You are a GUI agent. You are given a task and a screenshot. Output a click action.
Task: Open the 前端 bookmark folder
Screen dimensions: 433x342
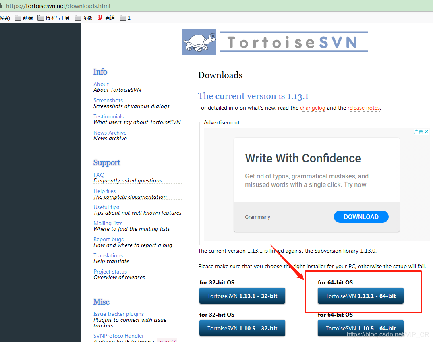[x=24, y=18]
